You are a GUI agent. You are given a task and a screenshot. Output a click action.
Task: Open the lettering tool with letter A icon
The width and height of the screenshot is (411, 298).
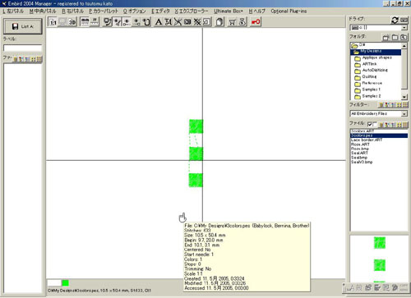point(159,22)
